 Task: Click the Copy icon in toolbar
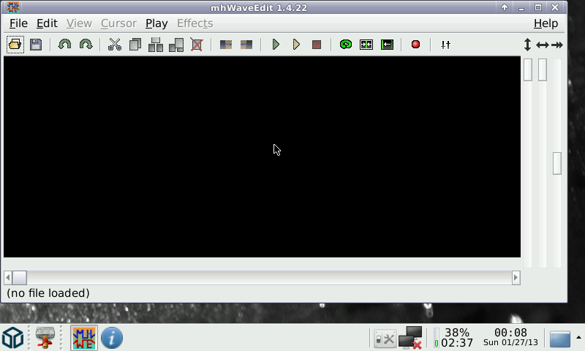tap(135, 45)
